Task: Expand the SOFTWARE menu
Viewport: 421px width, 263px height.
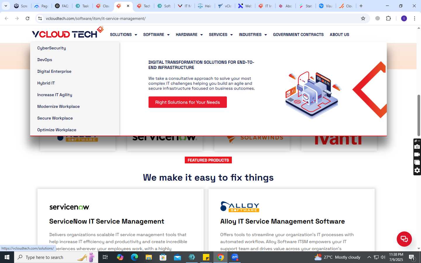Action: pyautogui.click(x=156, y=34)
